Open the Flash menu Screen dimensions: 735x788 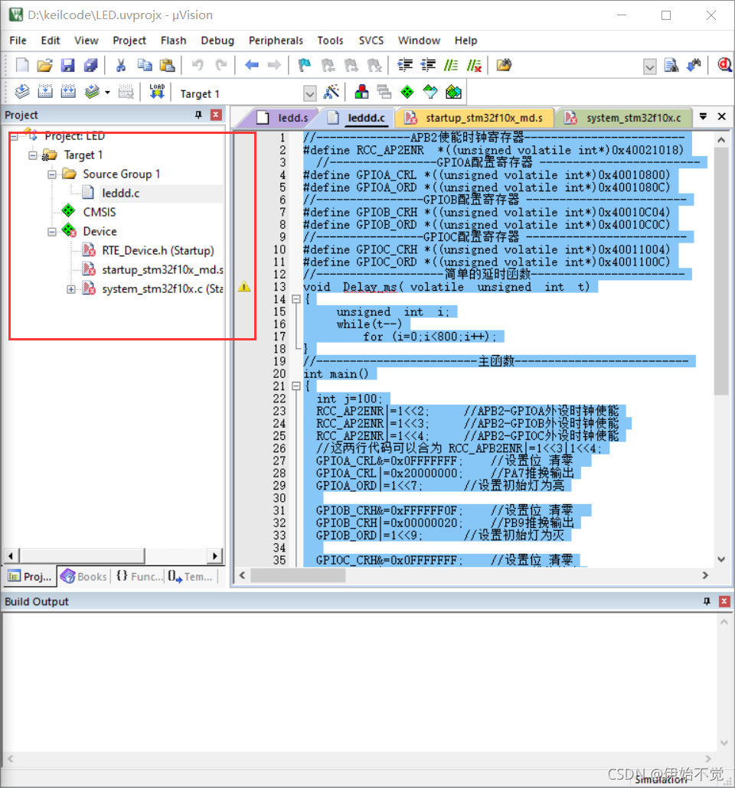pyautogui.click(x=174, y=41)
